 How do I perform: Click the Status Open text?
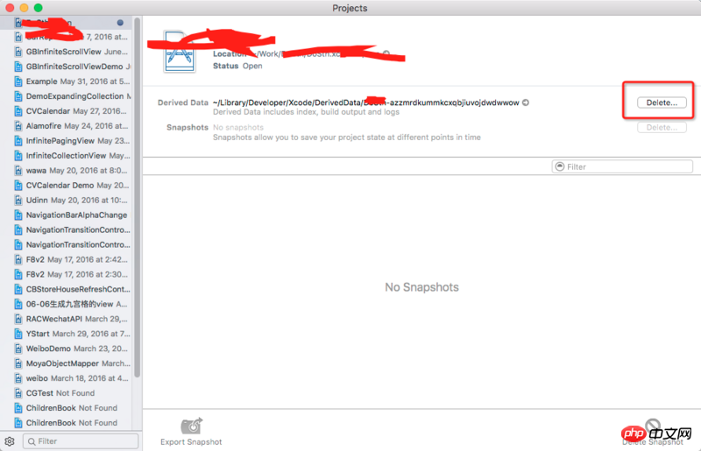point(237,66)
